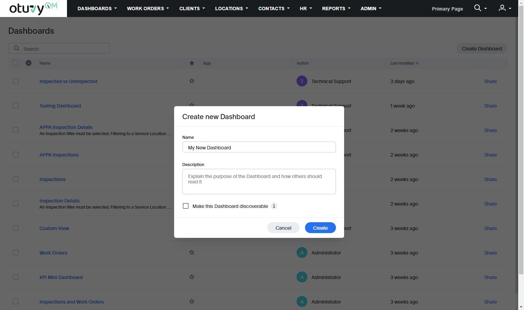
Task: Click into the Description text area
Action: (259, 181)
